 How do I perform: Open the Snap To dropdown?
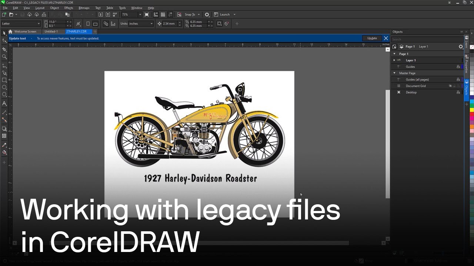click(199, 14)
